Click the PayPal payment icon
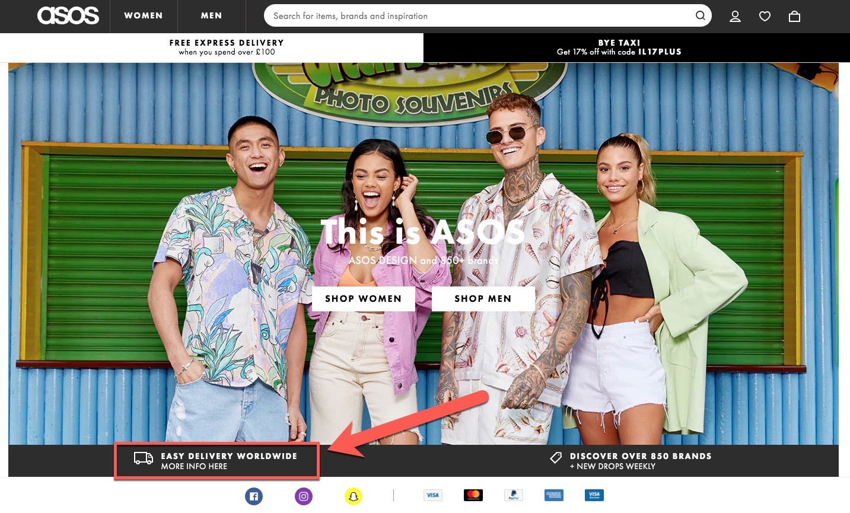Image resolution: width=850 pixels, height=513 pixels. click(514, 495)
